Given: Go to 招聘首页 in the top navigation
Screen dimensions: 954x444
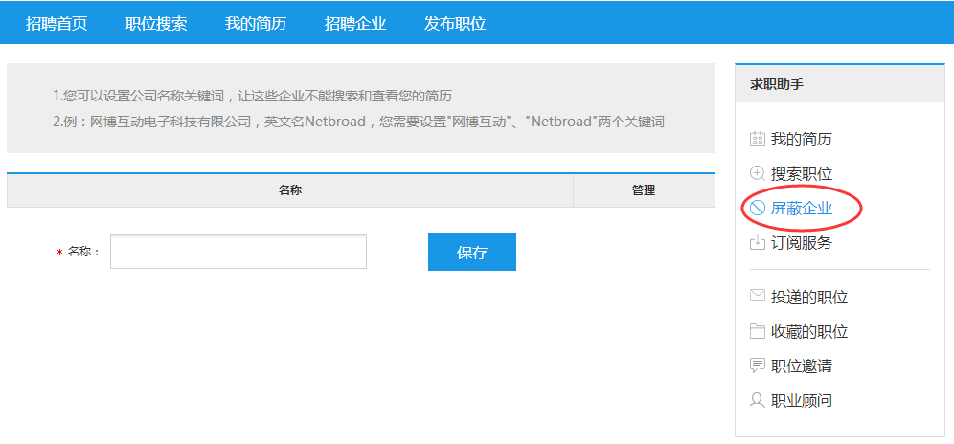Looking at the screenshot, I should tap(57, 23).
